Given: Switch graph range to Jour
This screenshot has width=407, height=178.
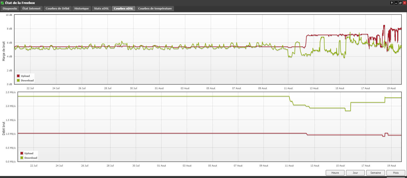Looking at the screenshot, I should pos(355,173).
